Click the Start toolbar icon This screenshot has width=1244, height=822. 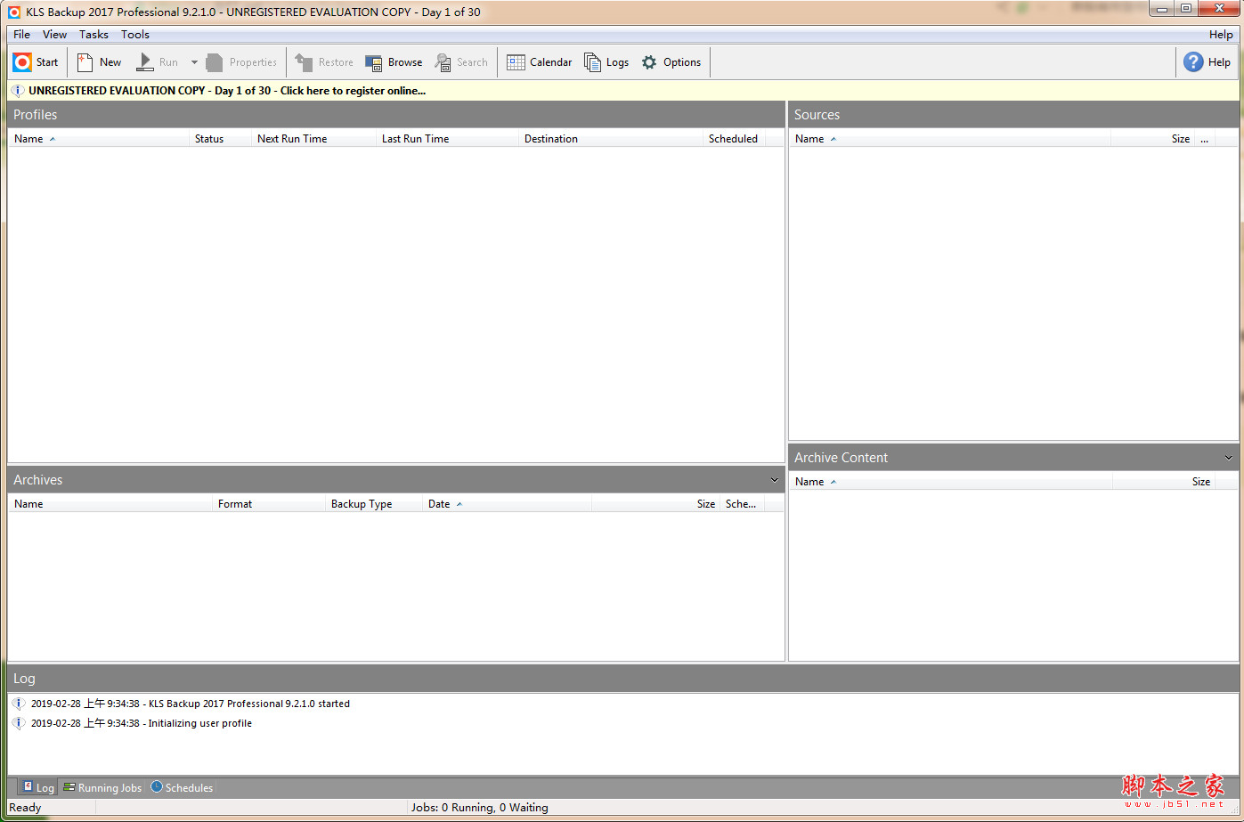(23, 62)
